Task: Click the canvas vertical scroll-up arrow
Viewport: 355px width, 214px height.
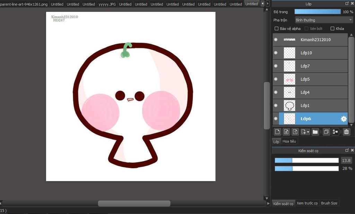Action: coord(267,10)
